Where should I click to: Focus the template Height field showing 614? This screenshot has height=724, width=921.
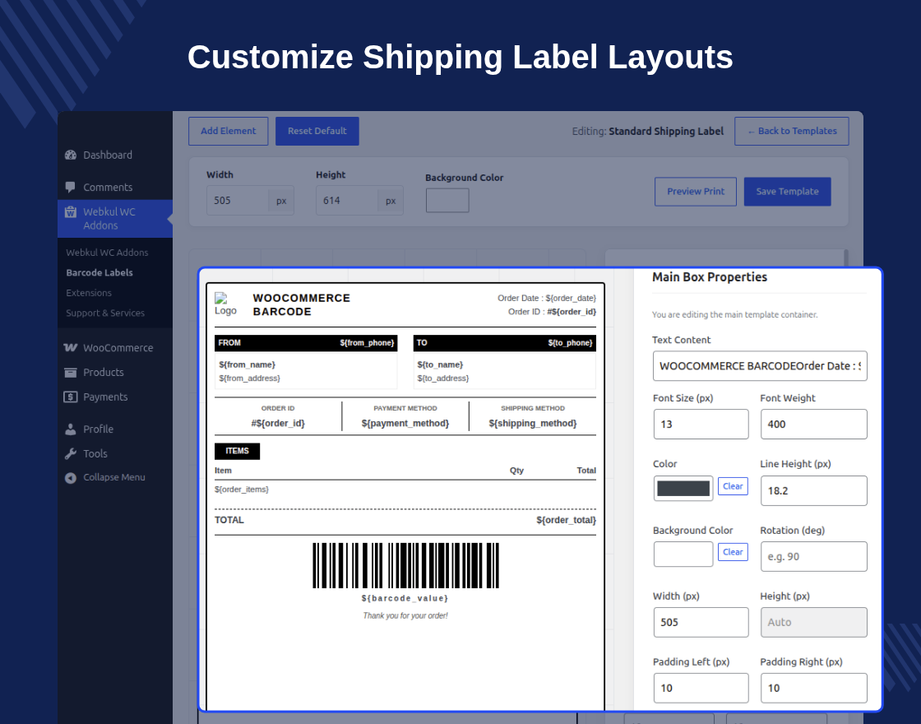tap(346, 201)
